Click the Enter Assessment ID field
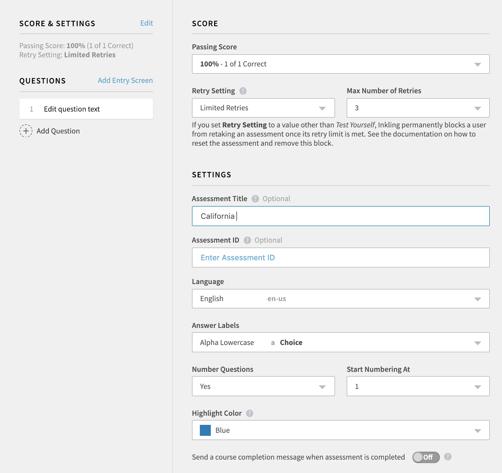 (x=341, y=258)
